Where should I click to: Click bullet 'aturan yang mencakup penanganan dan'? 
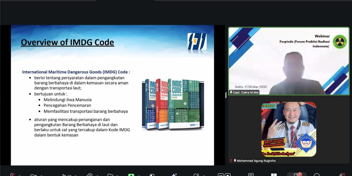[72, 119]
